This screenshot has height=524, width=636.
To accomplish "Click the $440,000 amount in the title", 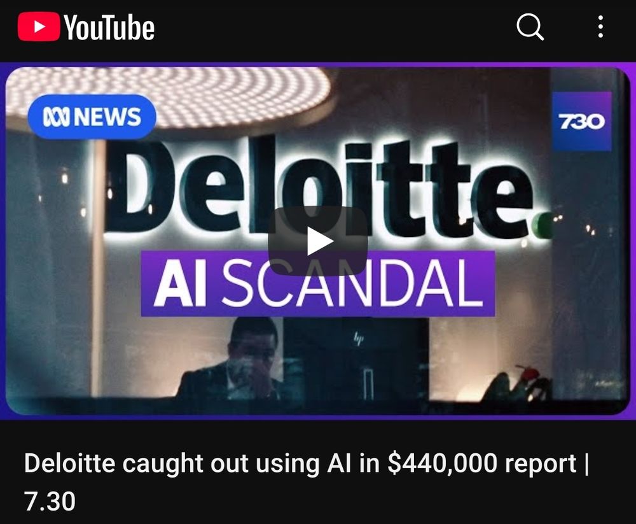I will 442,464.
